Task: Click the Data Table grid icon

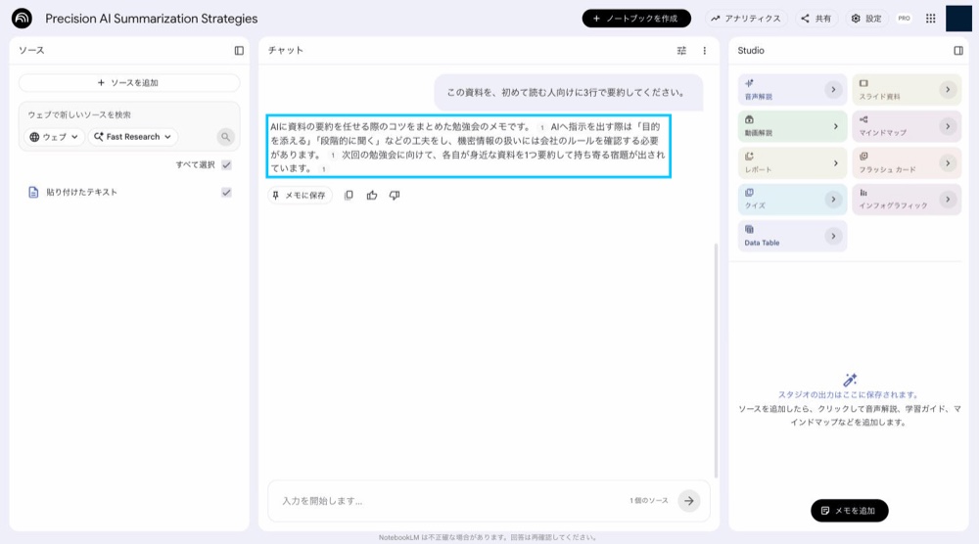Action: (749, 229)
